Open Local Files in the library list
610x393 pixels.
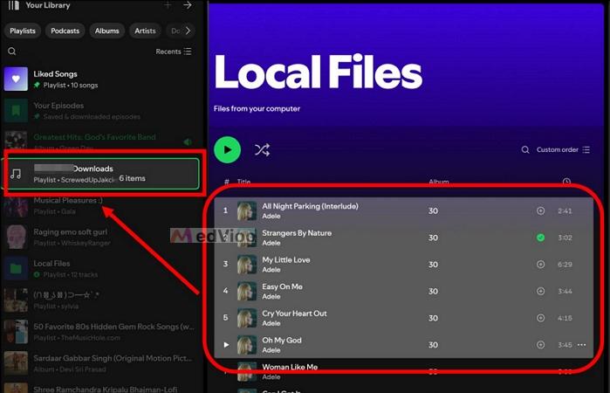(x=101, y=268)
